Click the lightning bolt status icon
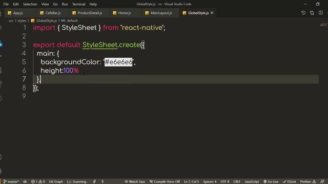Image resolution: width=328 pixels, height=184 pixels. click(x=94, y=181)
